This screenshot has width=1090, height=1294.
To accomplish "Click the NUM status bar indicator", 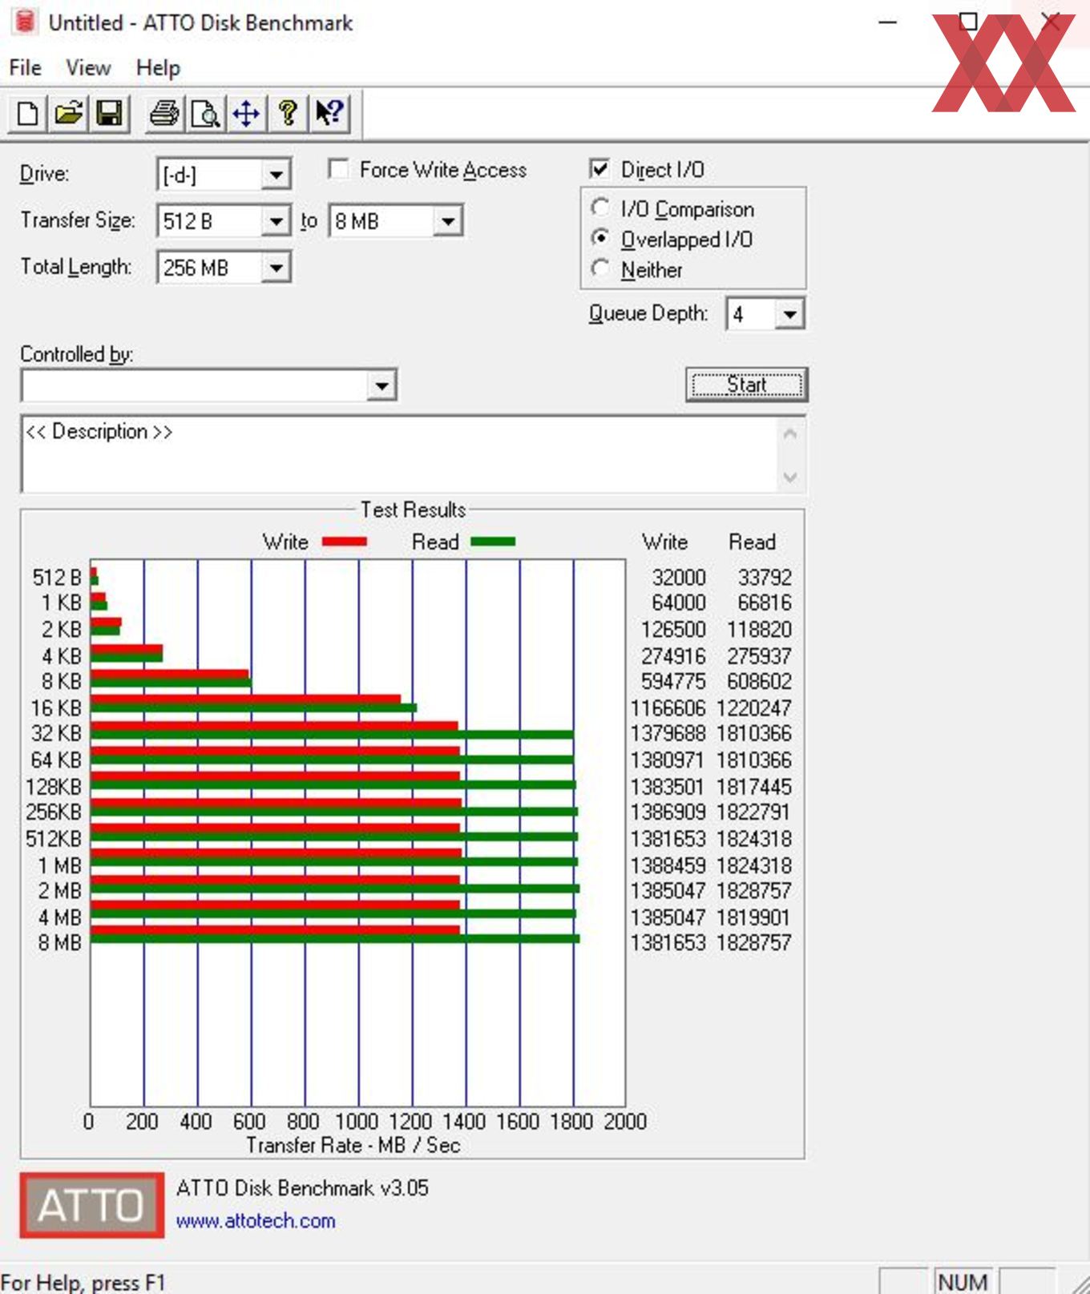I will [962, 1282].
